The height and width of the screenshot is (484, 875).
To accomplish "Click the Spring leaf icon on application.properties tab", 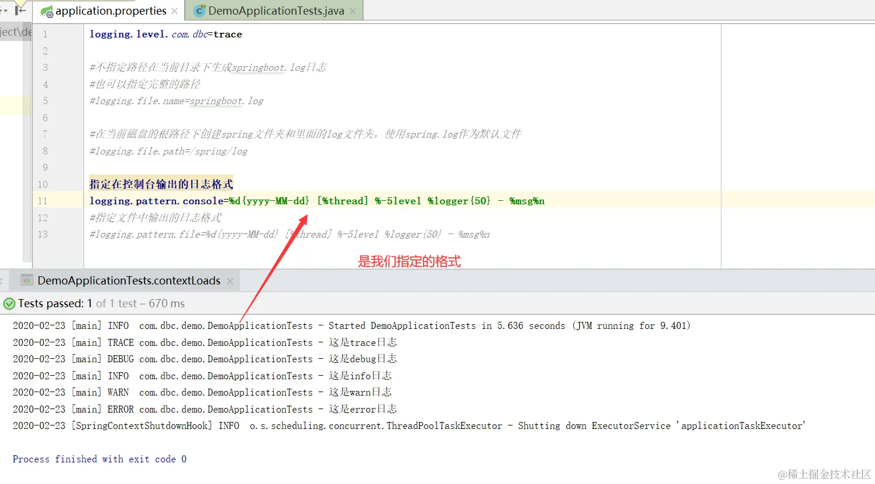I will click(47, 11).
